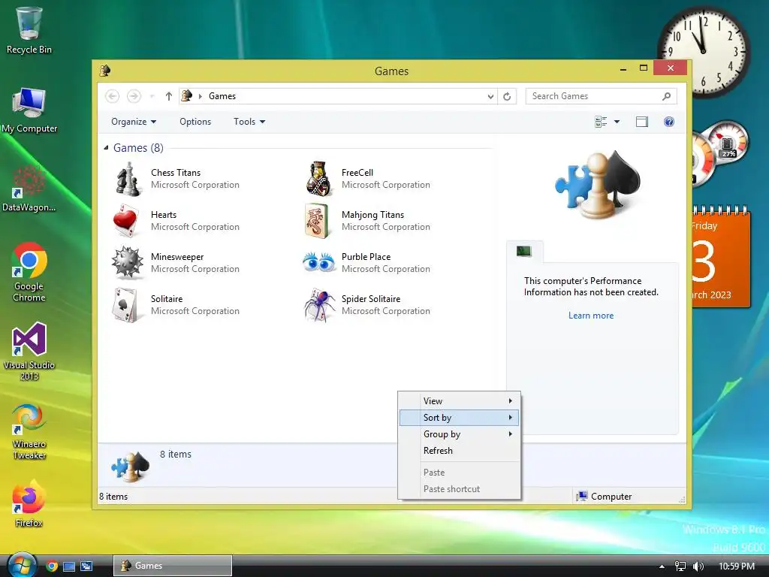Image resolution: width=769 pixels, height=577 pixels.
Task: Click the Games address bar field
Action: click(x=339, y=96)
